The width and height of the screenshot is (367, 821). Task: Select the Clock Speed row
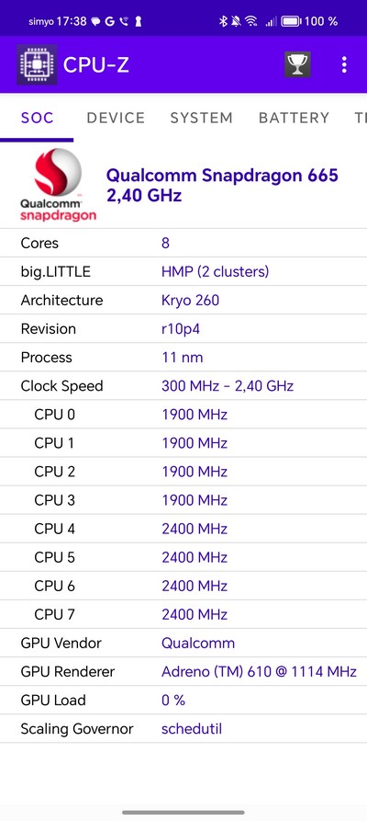(183, 386)
